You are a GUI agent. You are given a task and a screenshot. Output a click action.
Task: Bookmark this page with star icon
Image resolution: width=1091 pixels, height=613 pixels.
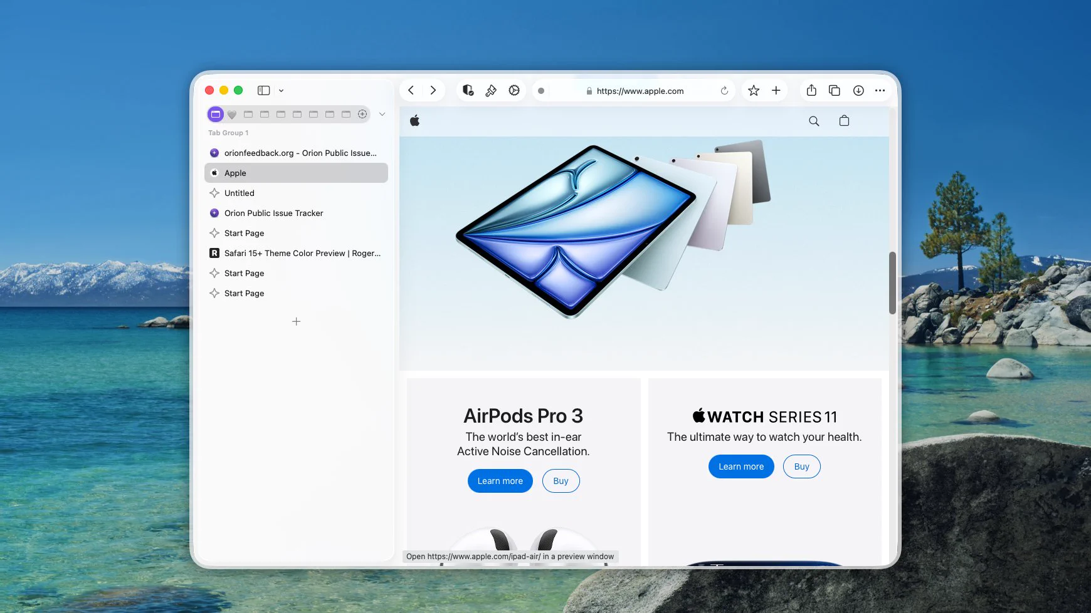point(754,91)
